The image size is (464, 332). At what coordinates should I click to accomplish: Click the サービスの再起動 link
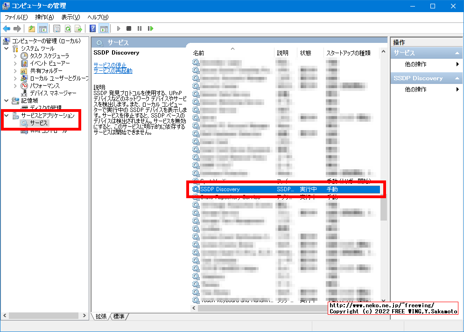click(x=112, y=71)
